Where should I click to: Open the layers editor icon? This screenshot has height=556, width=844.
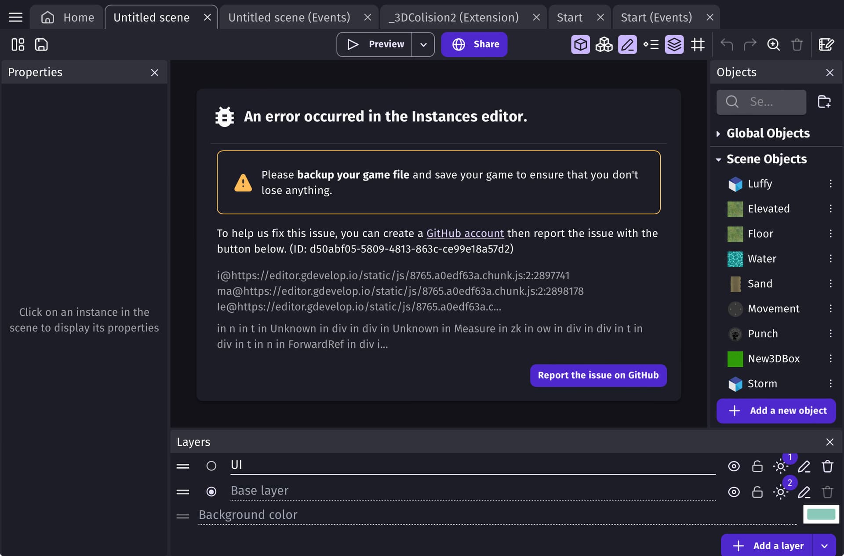(674, 44)
